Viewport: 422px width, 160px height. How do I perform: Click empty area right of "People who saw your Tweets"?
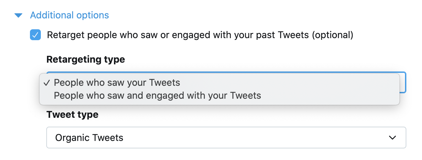click(289, 83)
